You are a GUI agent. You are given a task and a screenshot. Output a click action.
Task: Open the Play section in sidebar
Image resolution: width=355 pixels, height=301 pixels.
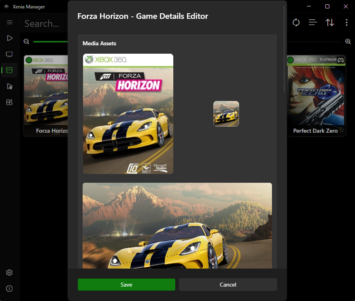(x=10, y=38)
